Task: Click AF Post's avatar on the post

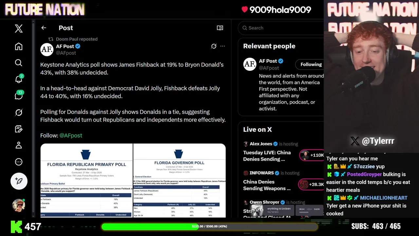Action: pyautogui.click(x=47, y=49)
